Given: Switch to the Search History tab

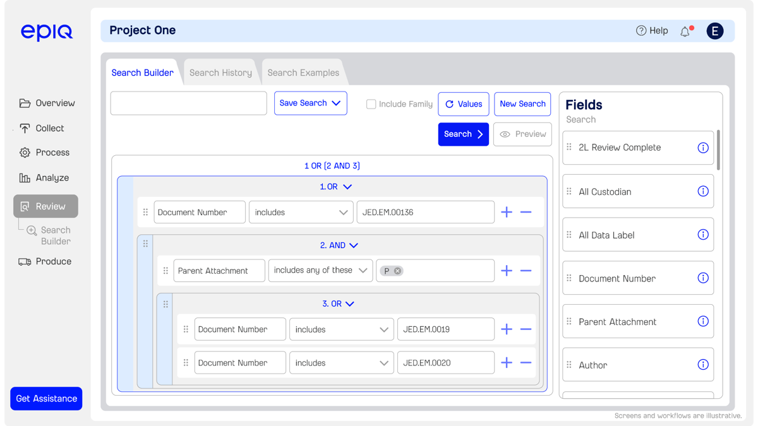Looking at the screenshot, I should 220,73.
